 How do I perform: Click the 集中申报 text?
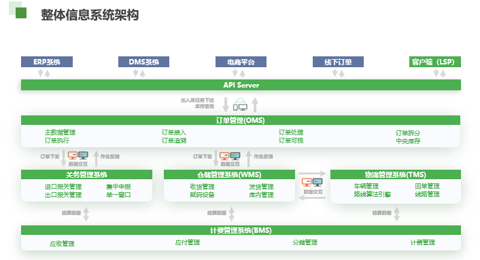coord(118,187)
